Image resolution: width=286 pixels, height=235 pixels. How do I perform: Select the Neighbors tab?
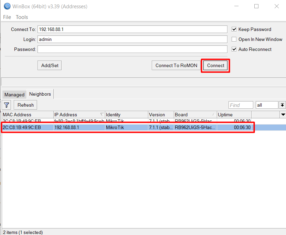pos(40,94)
